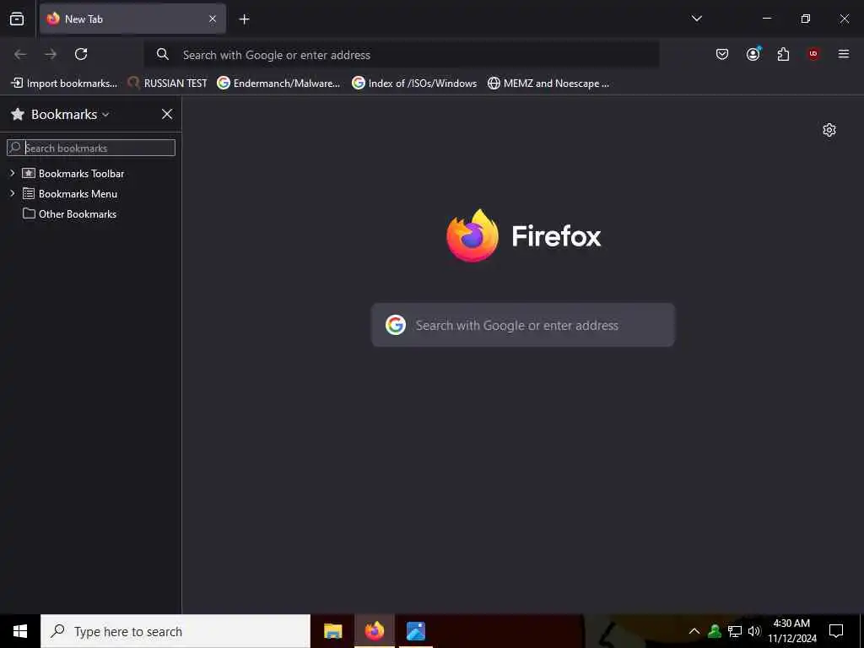The height and width of the screenshot is (648, 864).
Task: Restore down the Firefox window
Action: point(806,19)
